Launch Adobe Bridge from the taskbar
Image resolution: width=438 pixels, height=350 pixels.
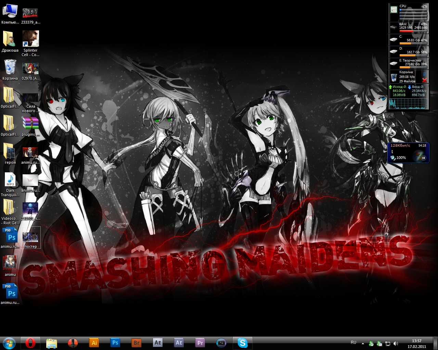pyautogui.click(x=136, y=343)
